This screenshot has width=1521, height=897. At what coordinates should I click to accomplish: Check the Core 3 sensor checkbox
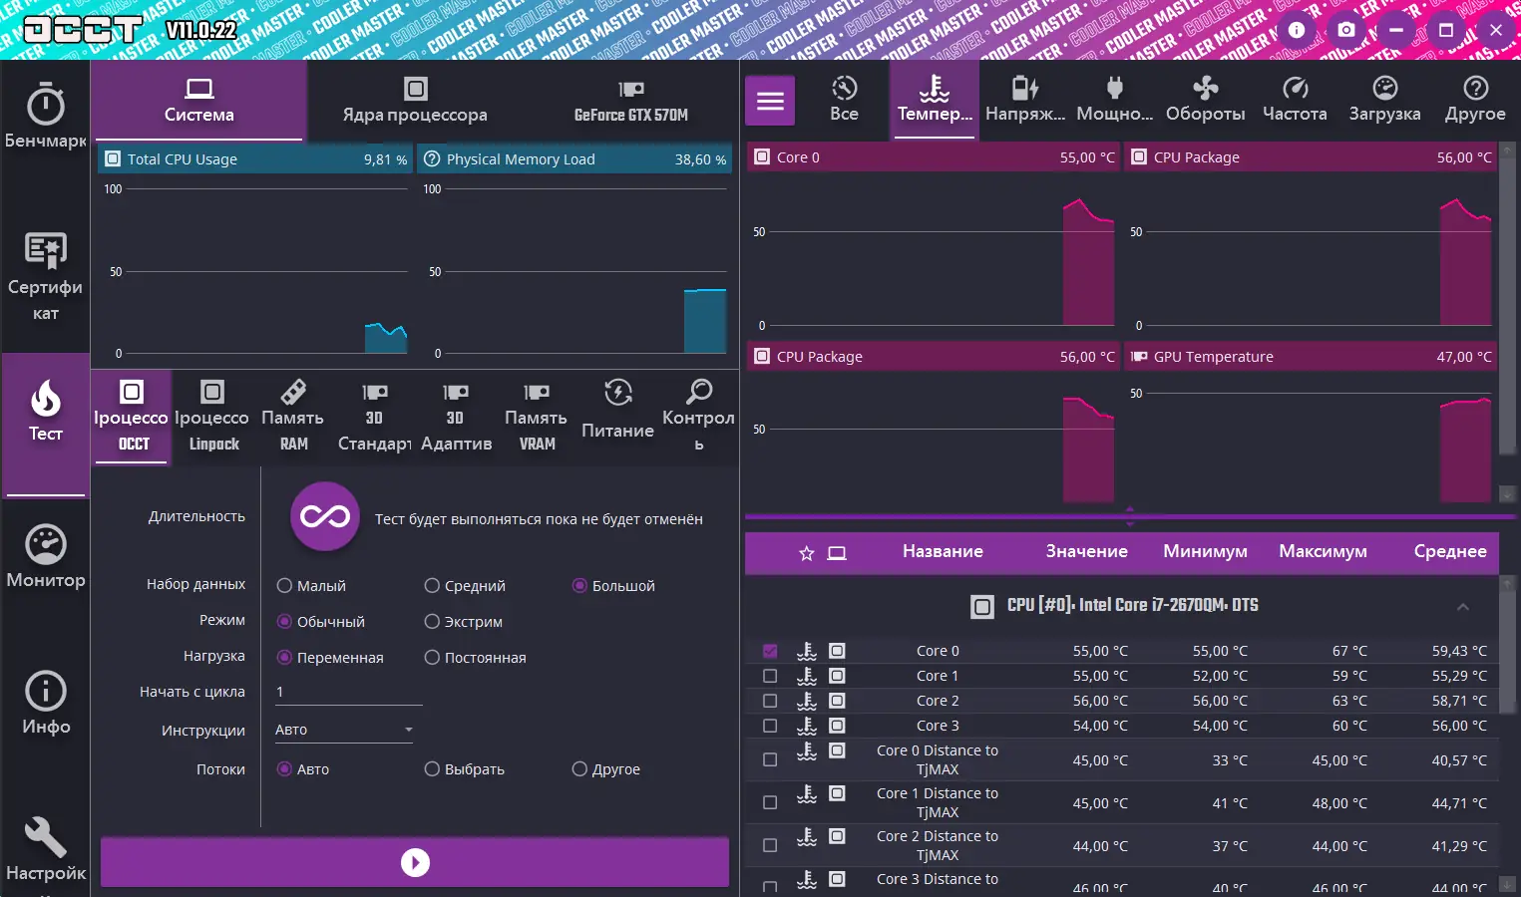770,726
